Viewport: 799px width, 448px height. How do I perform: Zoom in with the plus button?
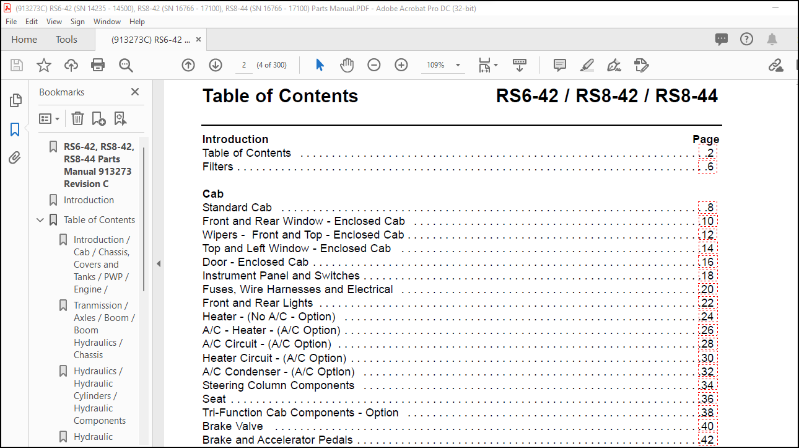[x=401, y=65]
